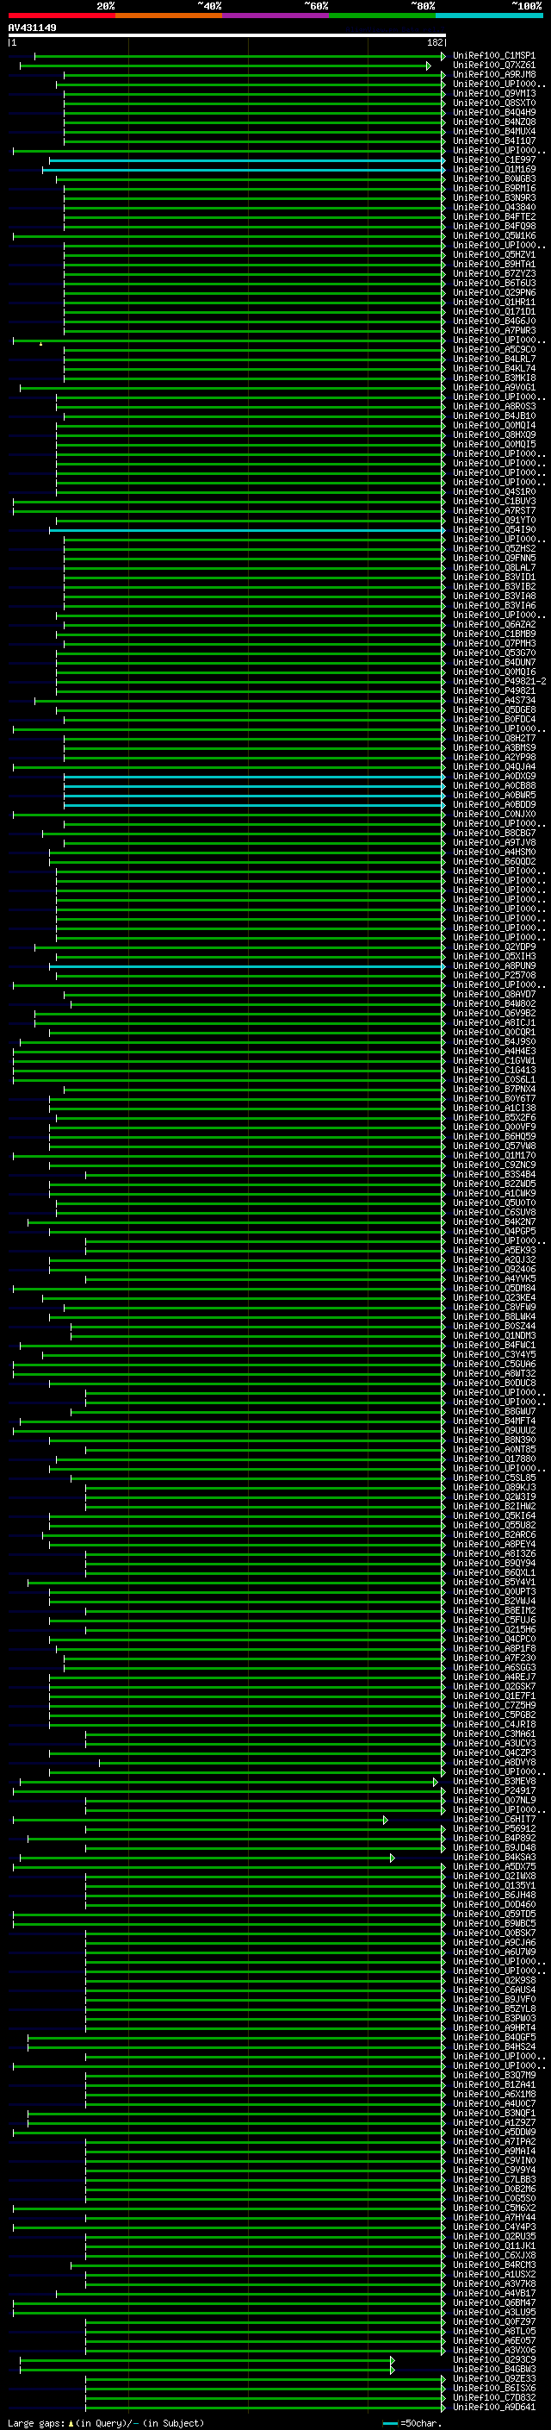Select label UniRef100_B4KL74
This screenshot has width=551, height=2430.
[494, 369]
